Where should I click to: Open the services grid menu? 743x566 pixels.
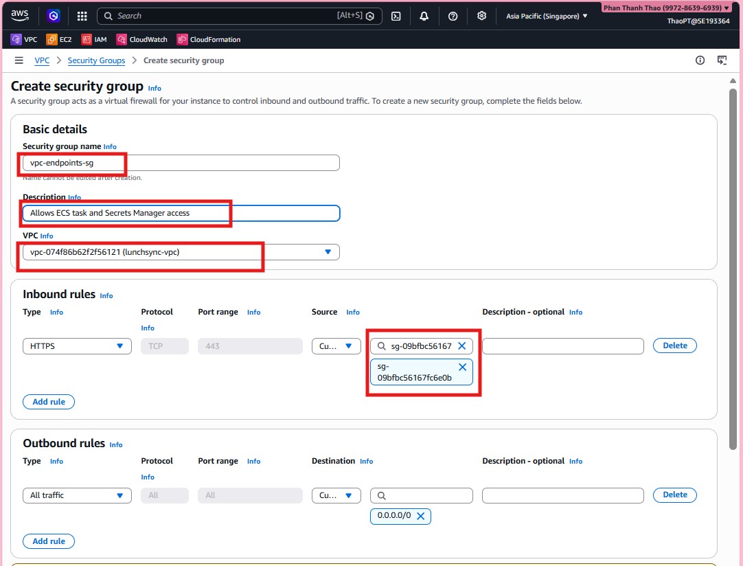coord(82,16)
